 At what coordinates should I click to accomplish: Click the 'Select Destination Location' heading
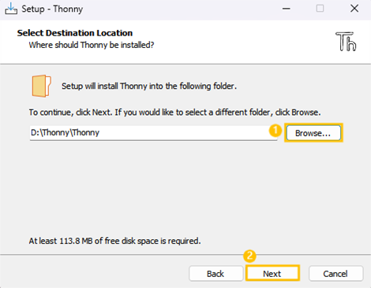75,33
